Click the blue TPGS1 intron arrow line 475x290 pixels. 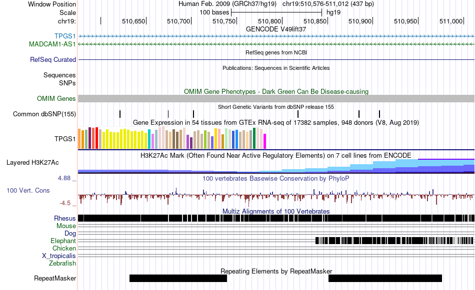pyautogui.click(x=276, y=36)
